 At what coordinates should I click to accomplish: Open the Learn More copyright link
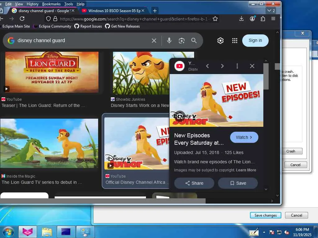pyautogui.click(x=246, y=170)
